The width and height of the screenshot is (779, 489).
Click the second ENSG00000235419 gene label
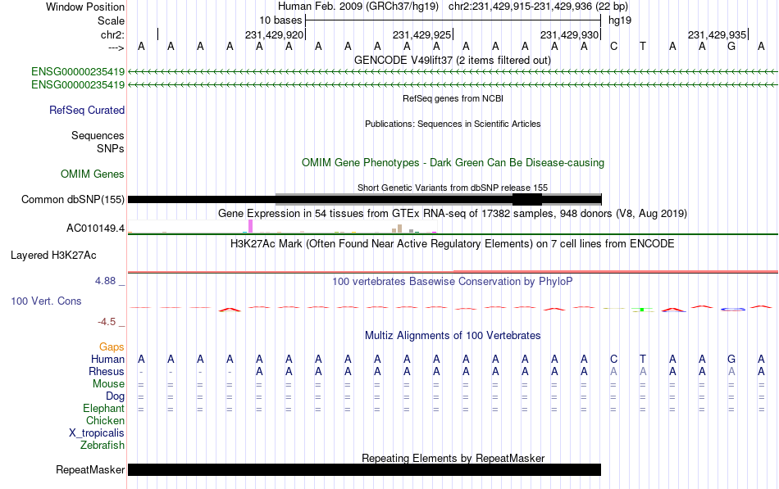(78, 85)
